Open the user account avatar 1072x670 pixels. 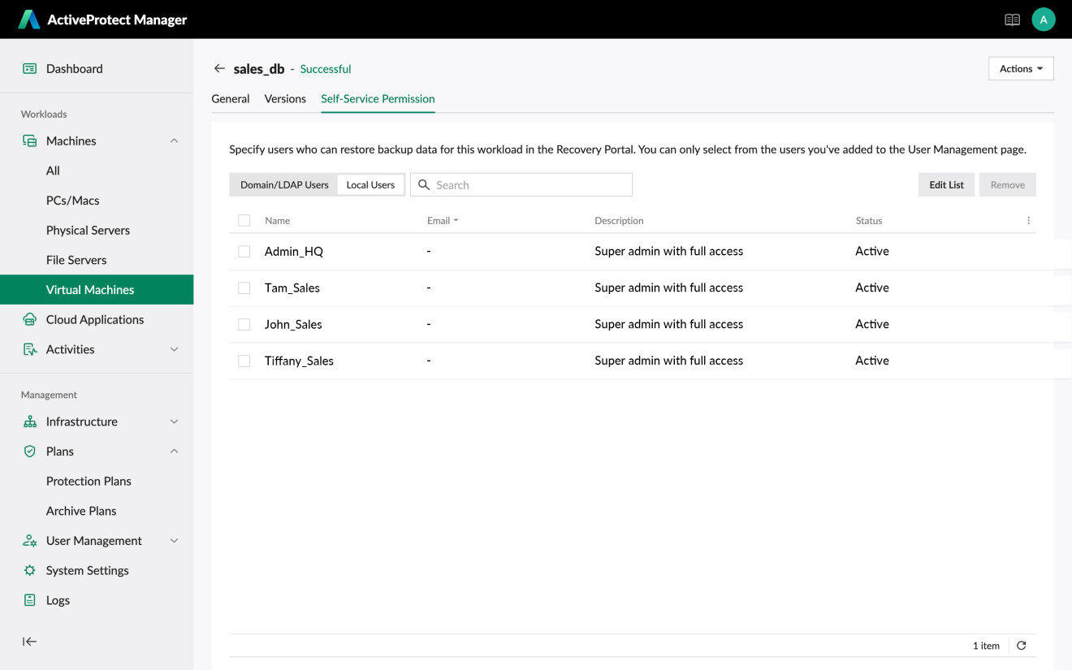(x=1044, y=19)
